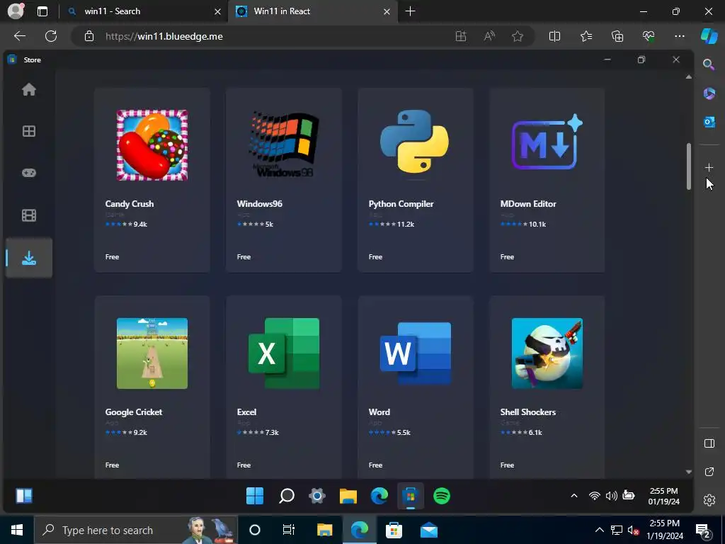Click the Free label under Excel

tap(244, 465)
